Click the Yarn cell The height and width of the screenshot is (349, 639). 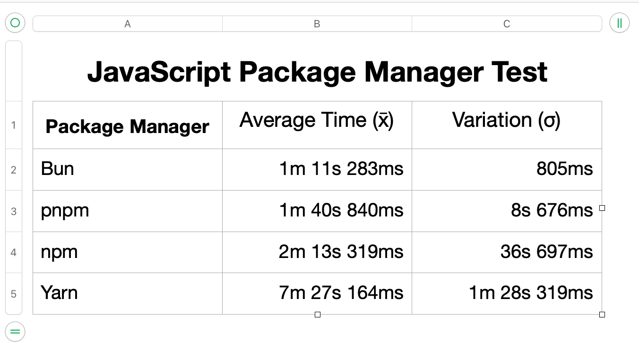coord(127,293)
